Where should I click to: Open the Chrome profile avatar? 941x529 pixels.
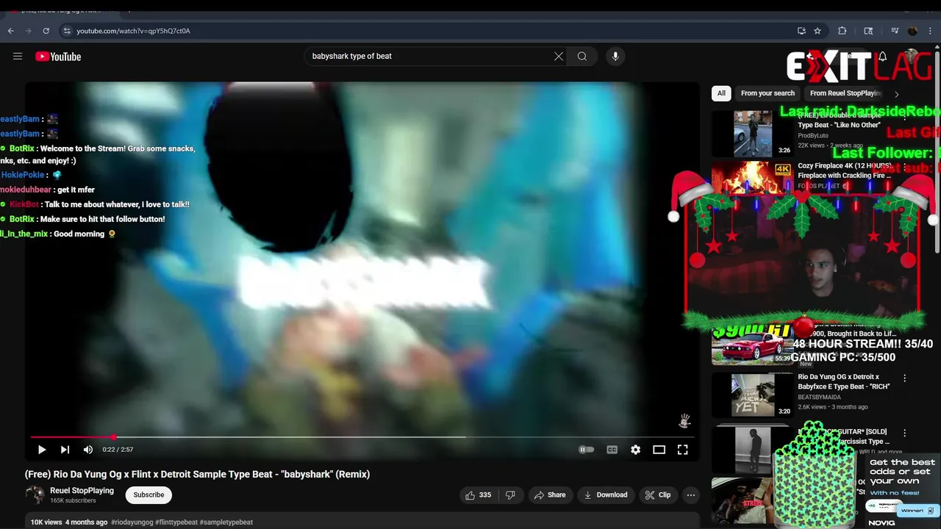pyautogui.click(x=912, y=31)
